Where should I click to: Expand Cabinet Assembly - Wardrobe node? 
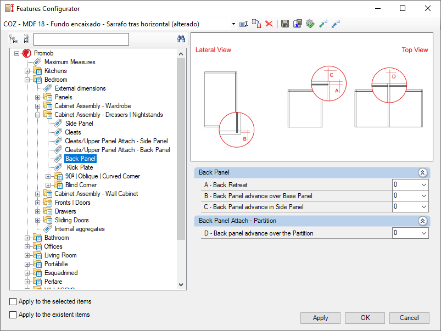tap(37, 106)
